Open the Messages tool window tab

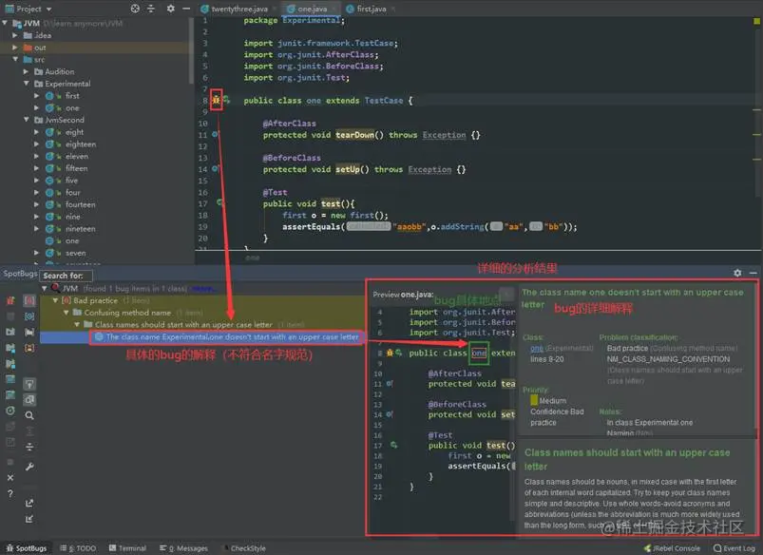click(x=183, y=548)
